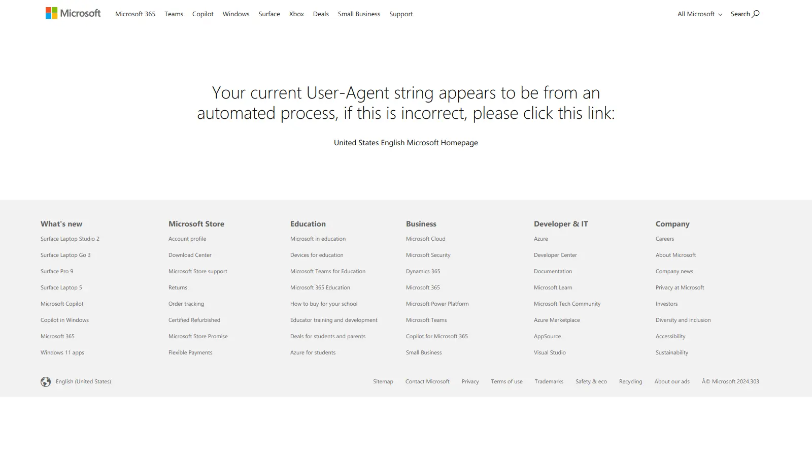The width and height of the screenshot is (812, 457).
Task: Open Microsoft Teams for Education
Action: [x=327, y=271]
